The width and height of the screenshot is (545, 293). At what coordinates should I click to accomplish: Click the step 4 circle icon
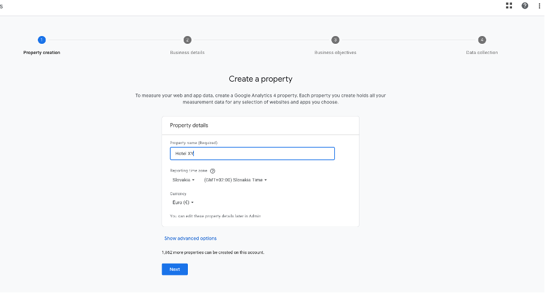(482, 40)
